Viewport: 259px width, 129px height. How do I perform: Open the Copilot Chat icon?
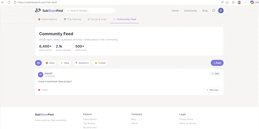click(x=252, y=3)
